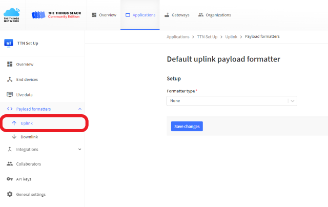Click the Payload formatters sidebar label
The image size is (328, 207).
[x=33, y=109]
